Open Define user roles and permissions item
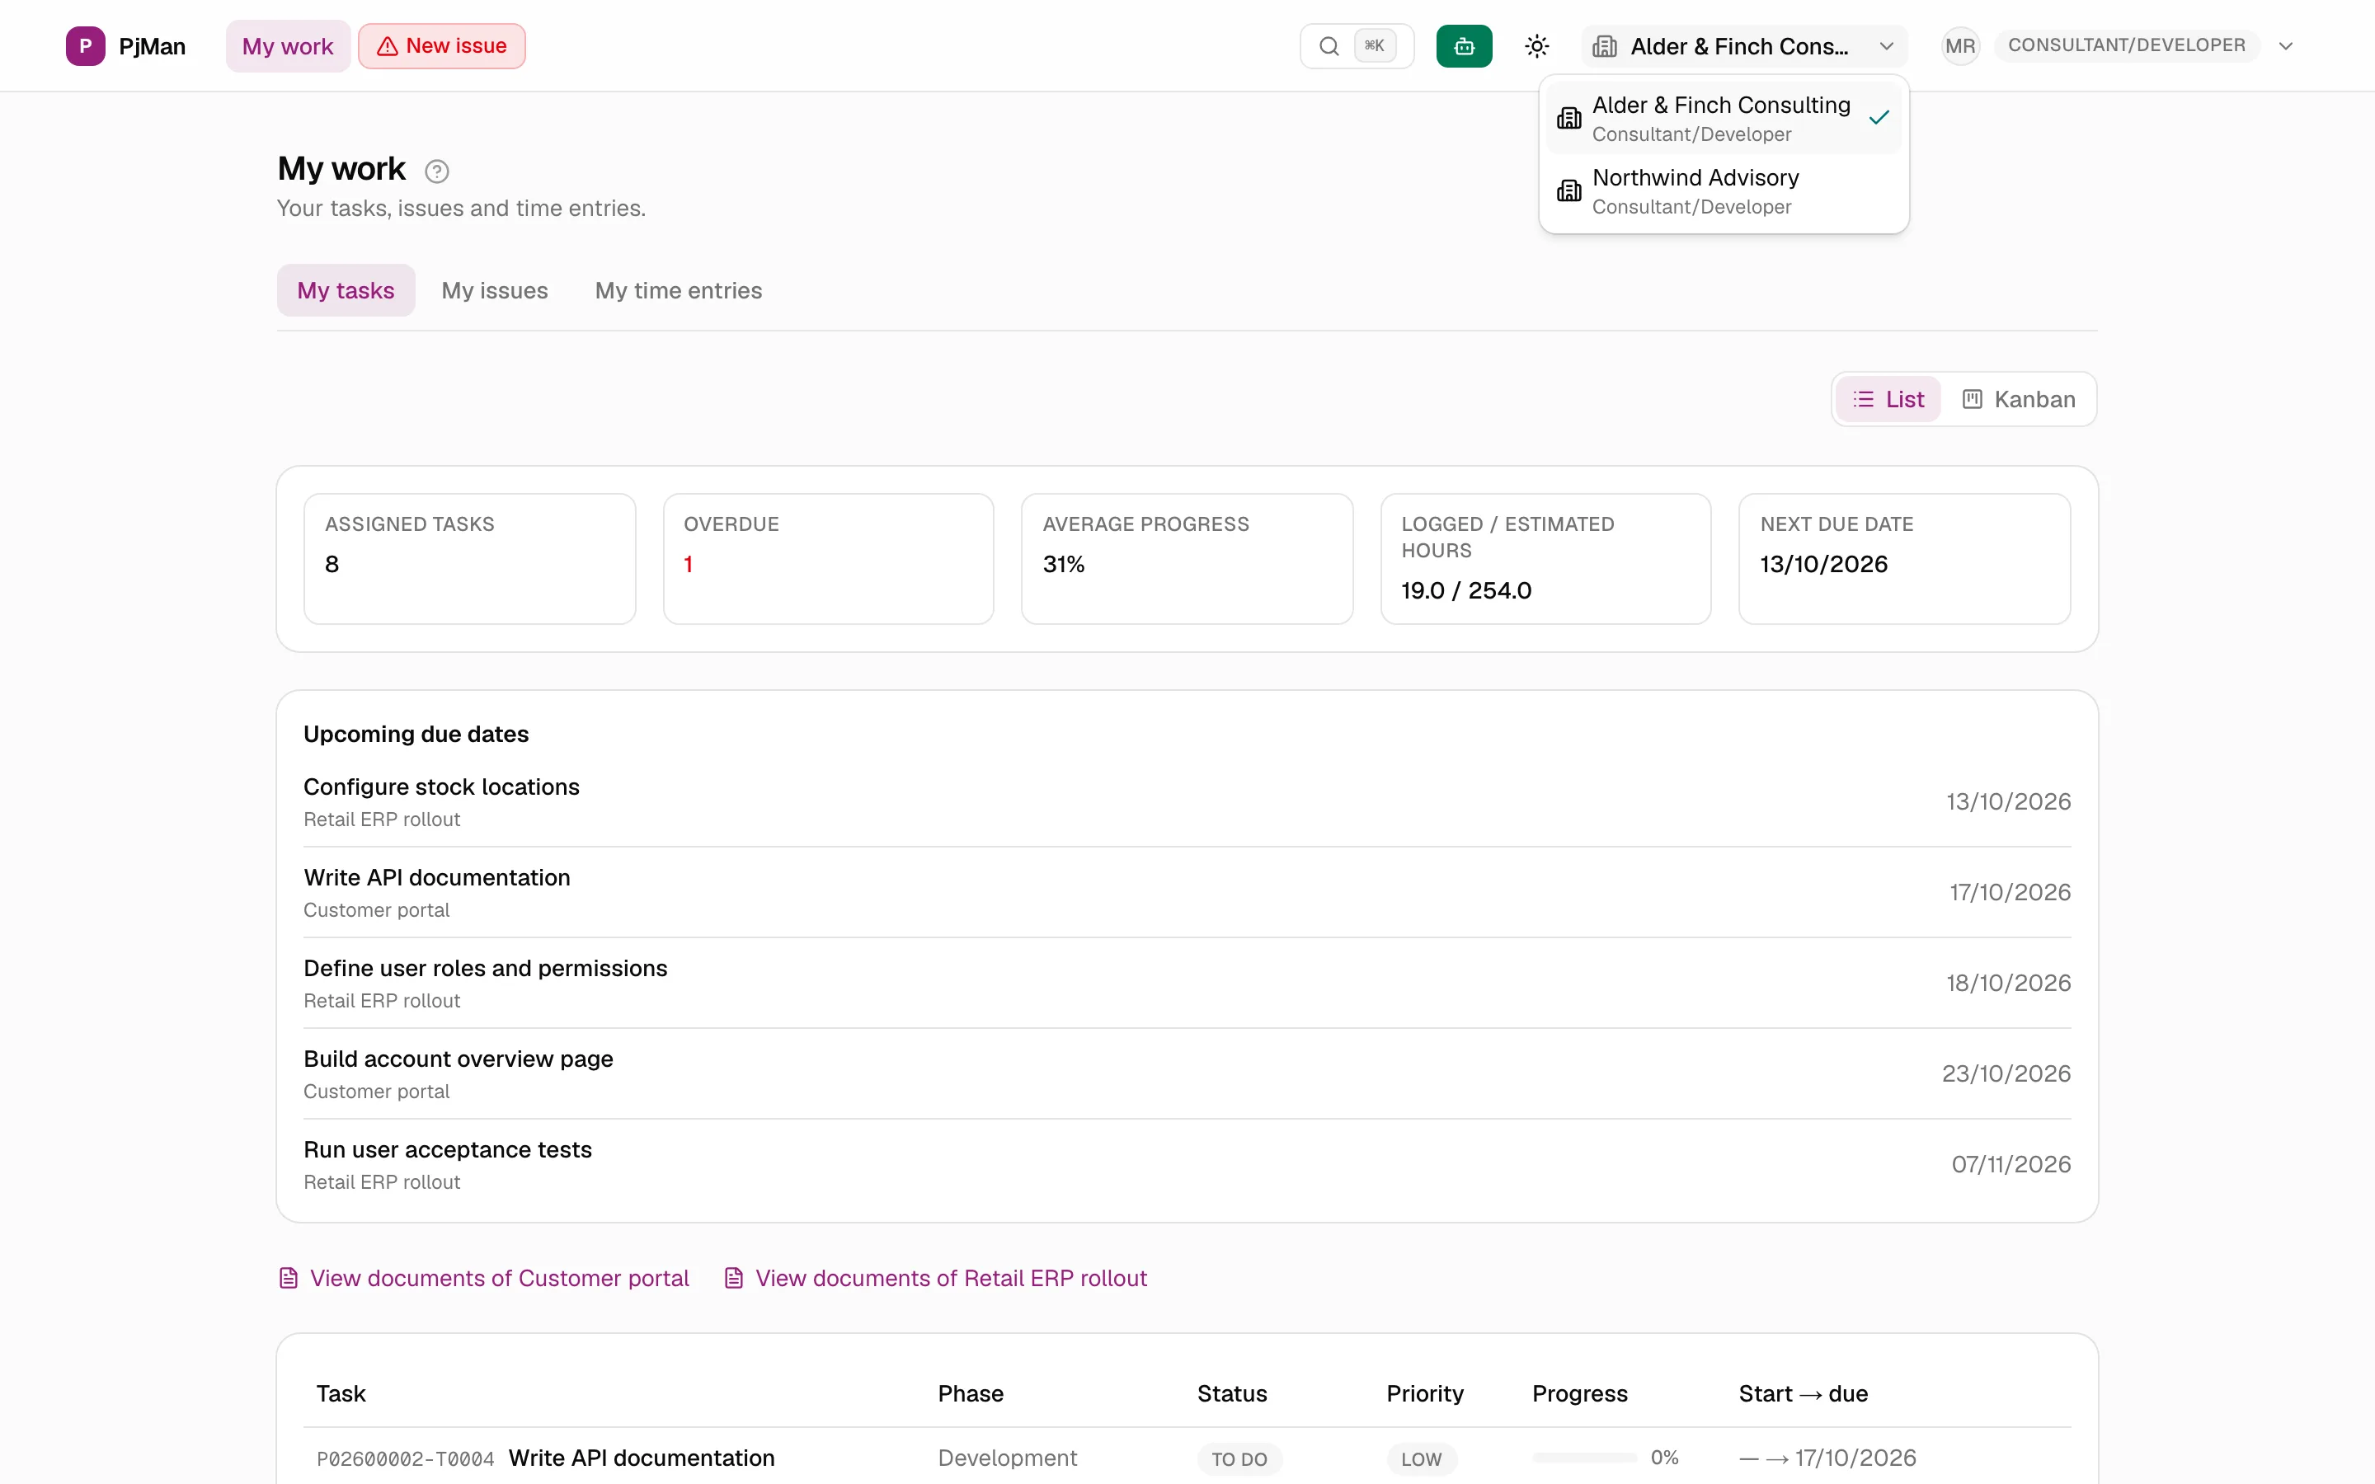2375x1484 pixels. pos(1187,983)
